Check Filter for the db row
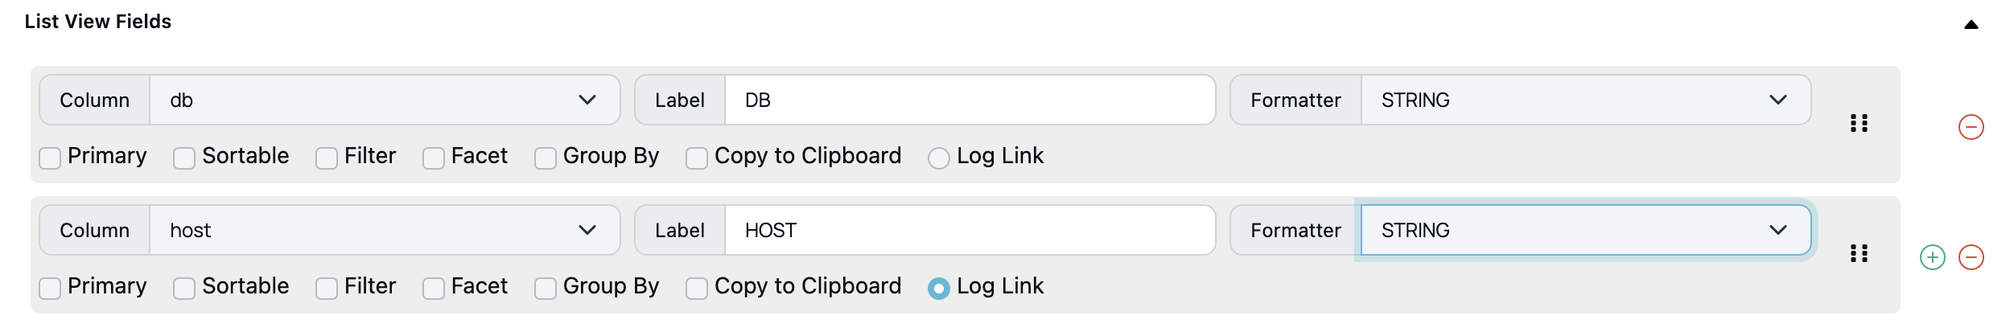Viewport: 2010px width, 328px height. (327, 158)
